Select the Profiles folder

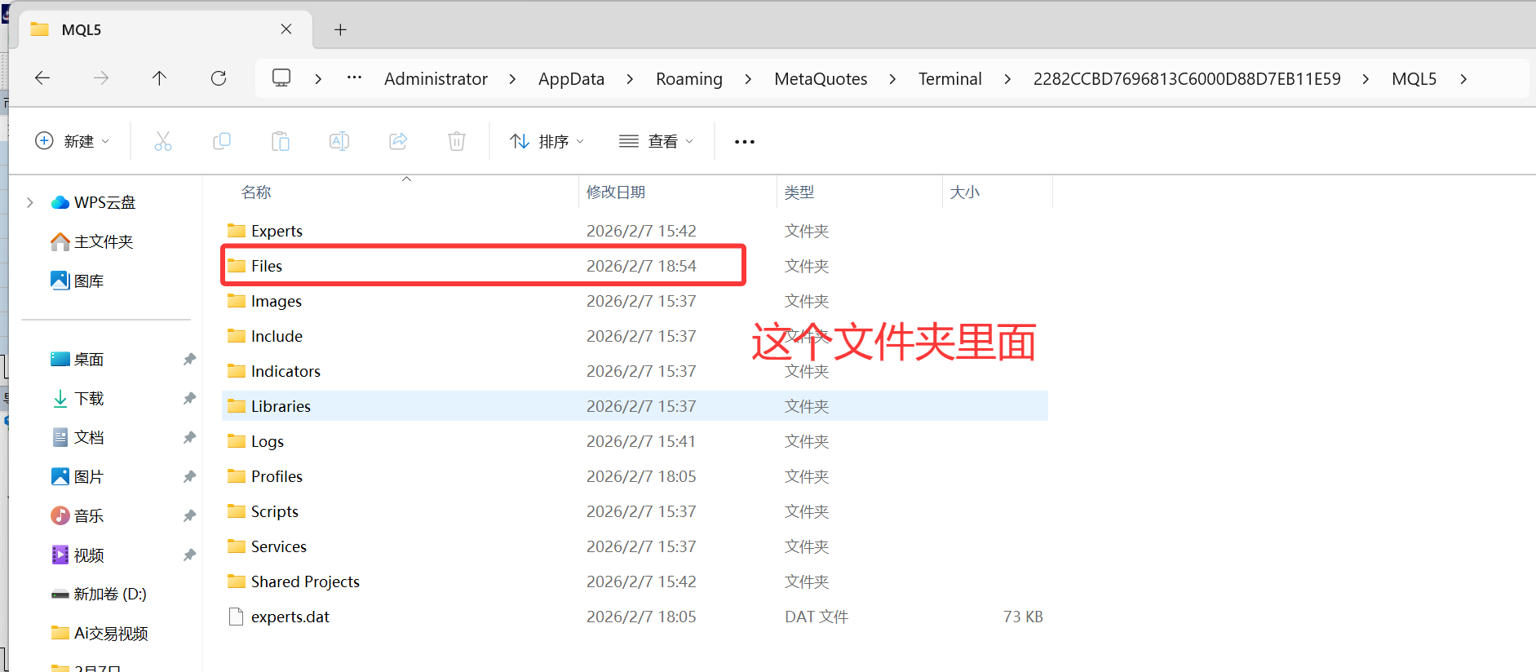click(x=635, y=476)
